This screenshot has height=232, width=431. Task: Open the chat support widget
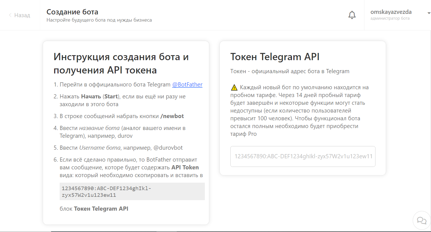422,221
